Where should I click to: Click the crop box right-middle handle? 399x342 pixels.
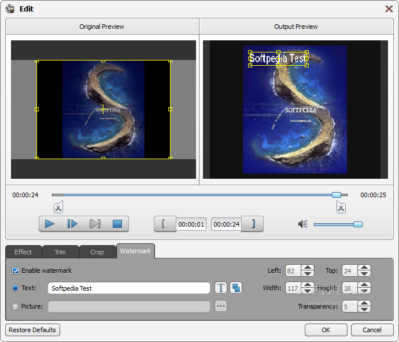[x=170, y=109]
